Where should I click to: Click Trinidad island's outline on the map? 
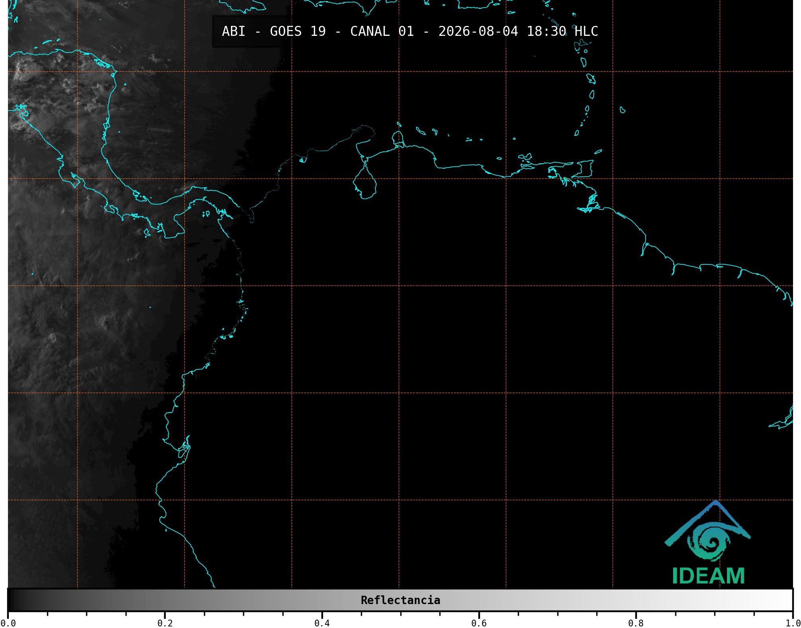coord(583,169)
